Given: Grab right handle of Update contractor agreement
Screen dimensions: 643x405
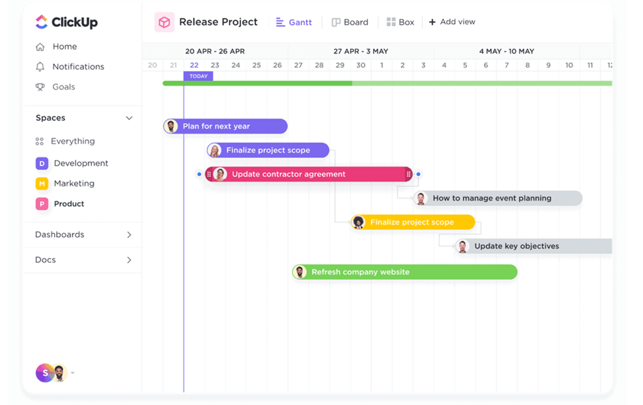Looking at the screenshot, I should click(x=408, y=174).
